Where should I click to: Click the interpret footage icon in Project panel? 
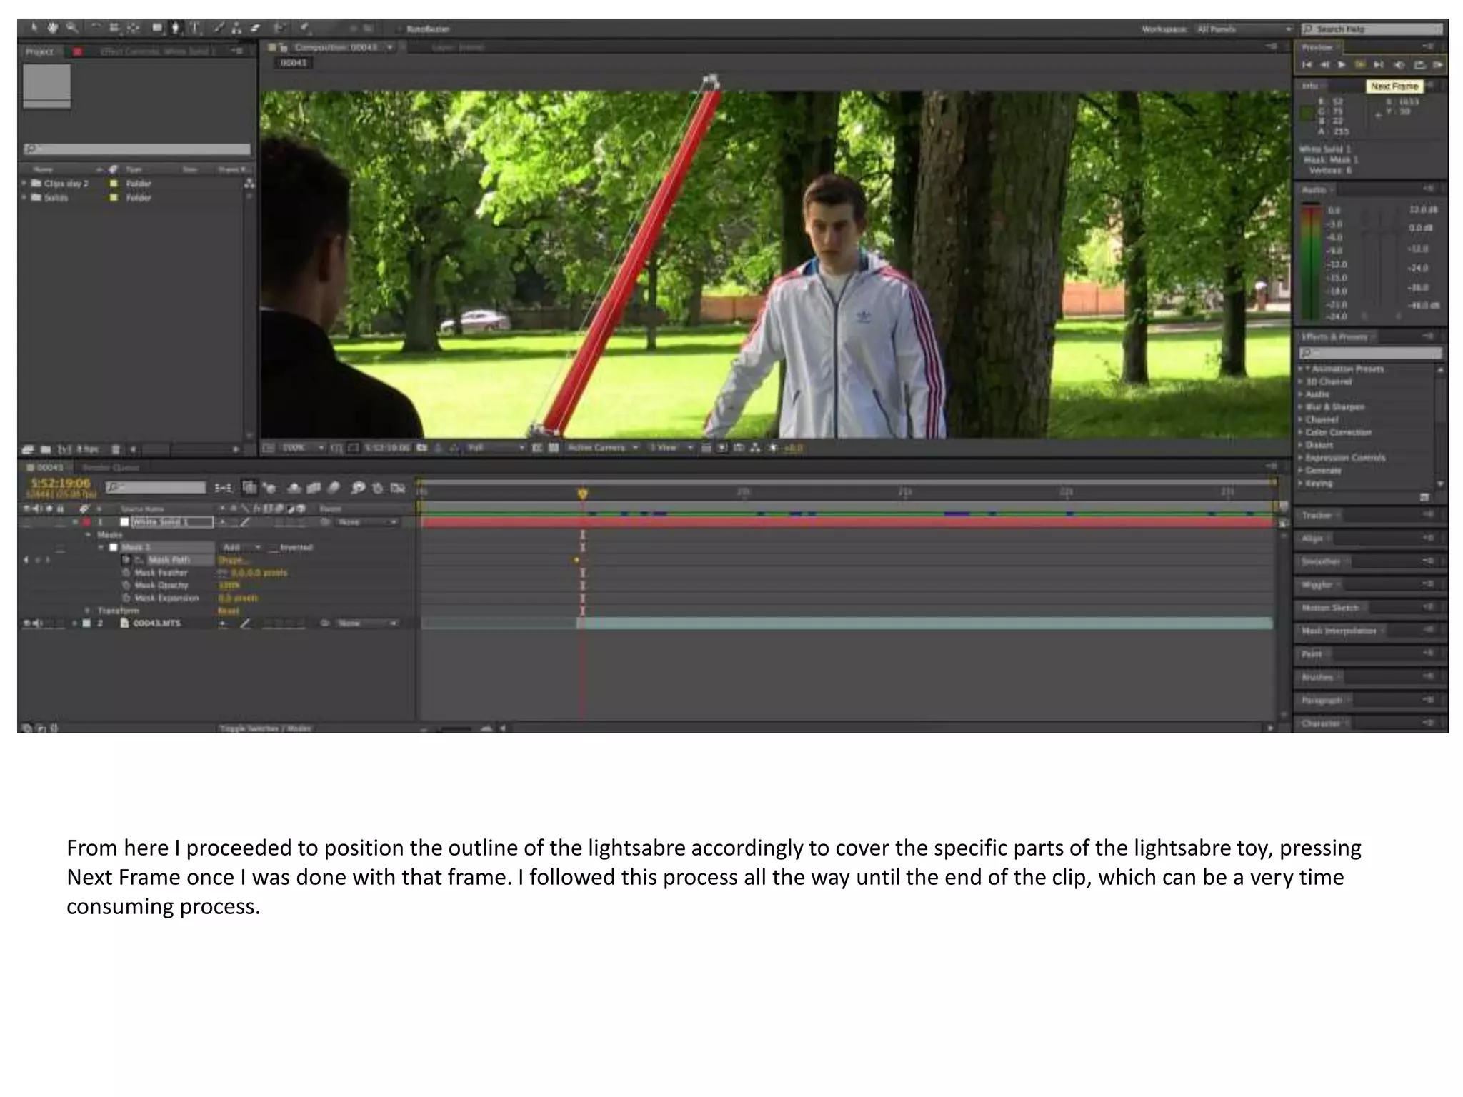[x=27, y=449]
